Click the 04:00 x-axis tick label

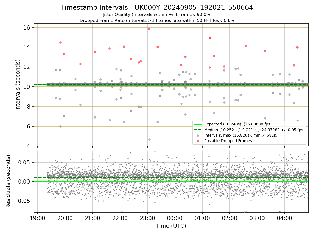[285, 218]
